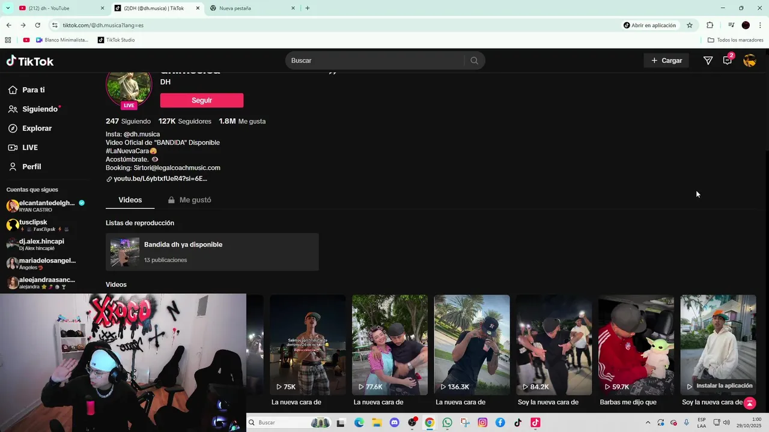This screenshot has width=769, height=432.
Task: Open tusclipsk followed account
Action: click(37, 225)
